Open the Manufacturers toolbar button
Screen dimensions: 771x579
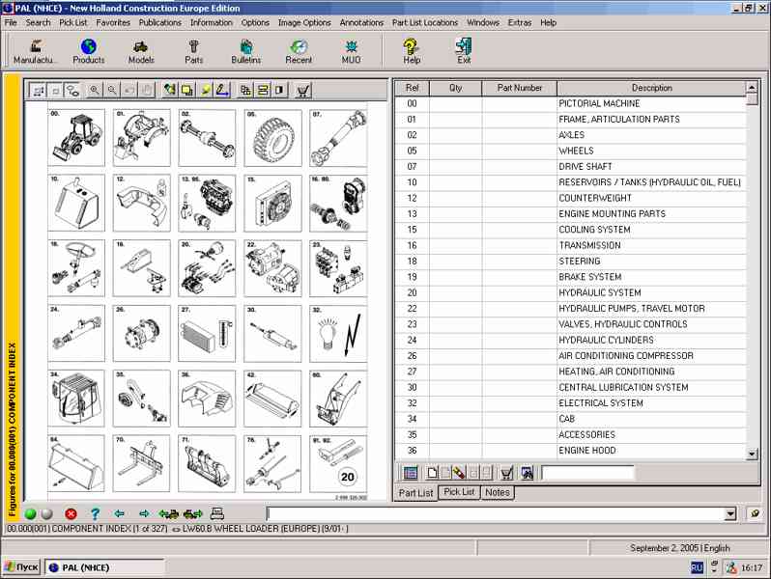point(35,51)
